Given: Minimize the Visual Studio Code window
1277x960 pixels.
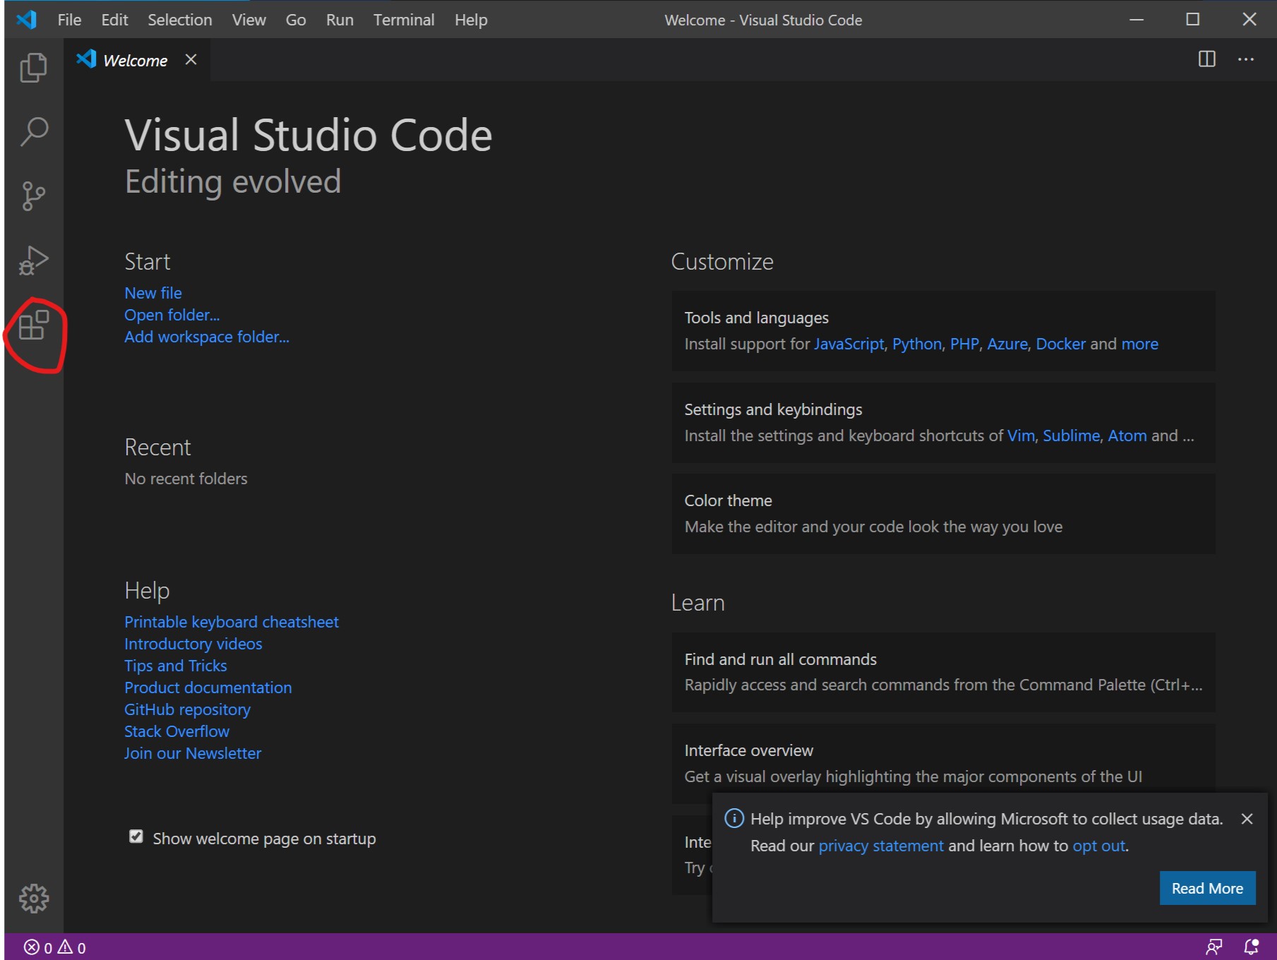Looking at the screenshot, I should coord(1137,19).
